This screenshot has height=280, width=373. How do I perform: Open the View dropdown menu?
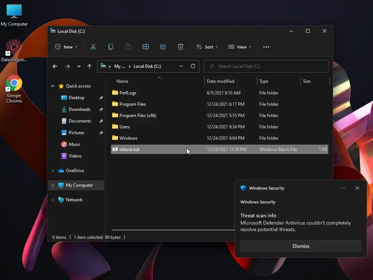(x=240, y=47)
